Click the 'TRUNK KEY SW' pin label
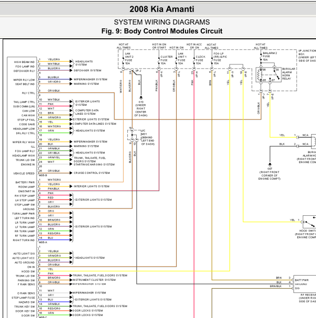 tap(25, 306)
